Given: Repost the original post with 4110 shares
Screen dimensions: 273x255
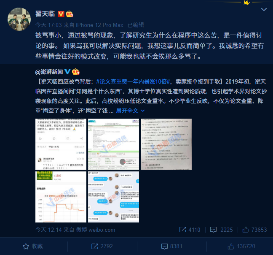Looking at the screenshot, I should [x=190, y=230].
